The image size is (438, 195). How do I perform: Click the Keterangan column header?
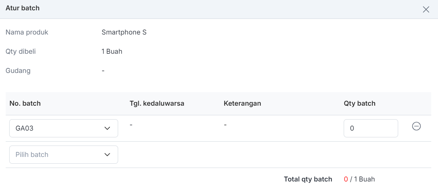click(242, 104)
